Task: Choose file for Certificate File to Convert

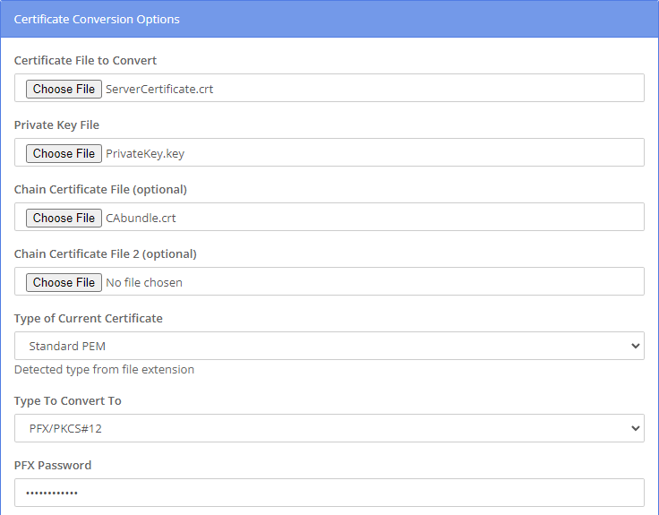Action: pos(64,90)
